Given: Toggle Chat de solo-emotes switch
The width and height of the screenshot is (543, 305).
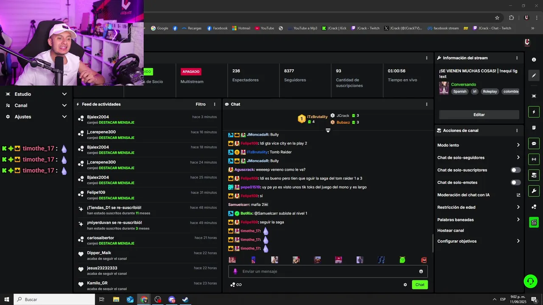Looking at the screenshot, I should click(x=515, y=183).
